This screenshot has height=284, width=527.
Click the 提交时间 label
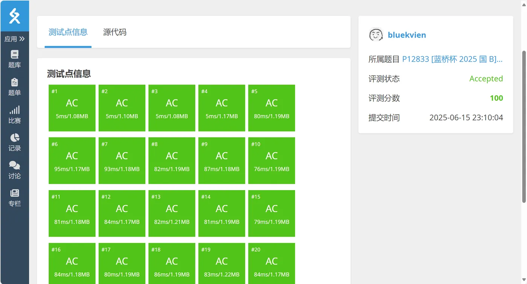(x=384, y=118)
